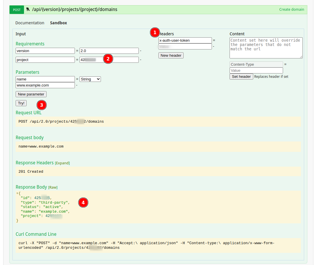The image size is (316, 265).
Task: Focus the project ID value field
Action: (109, 60)
